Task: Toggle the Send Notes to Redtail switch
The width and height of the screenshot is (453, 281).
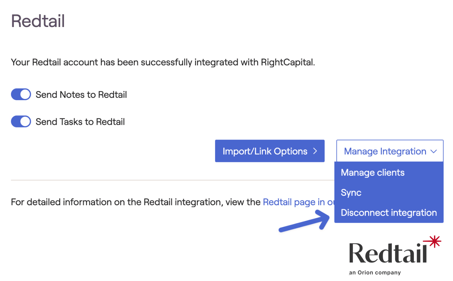Action: click(21, 95)
